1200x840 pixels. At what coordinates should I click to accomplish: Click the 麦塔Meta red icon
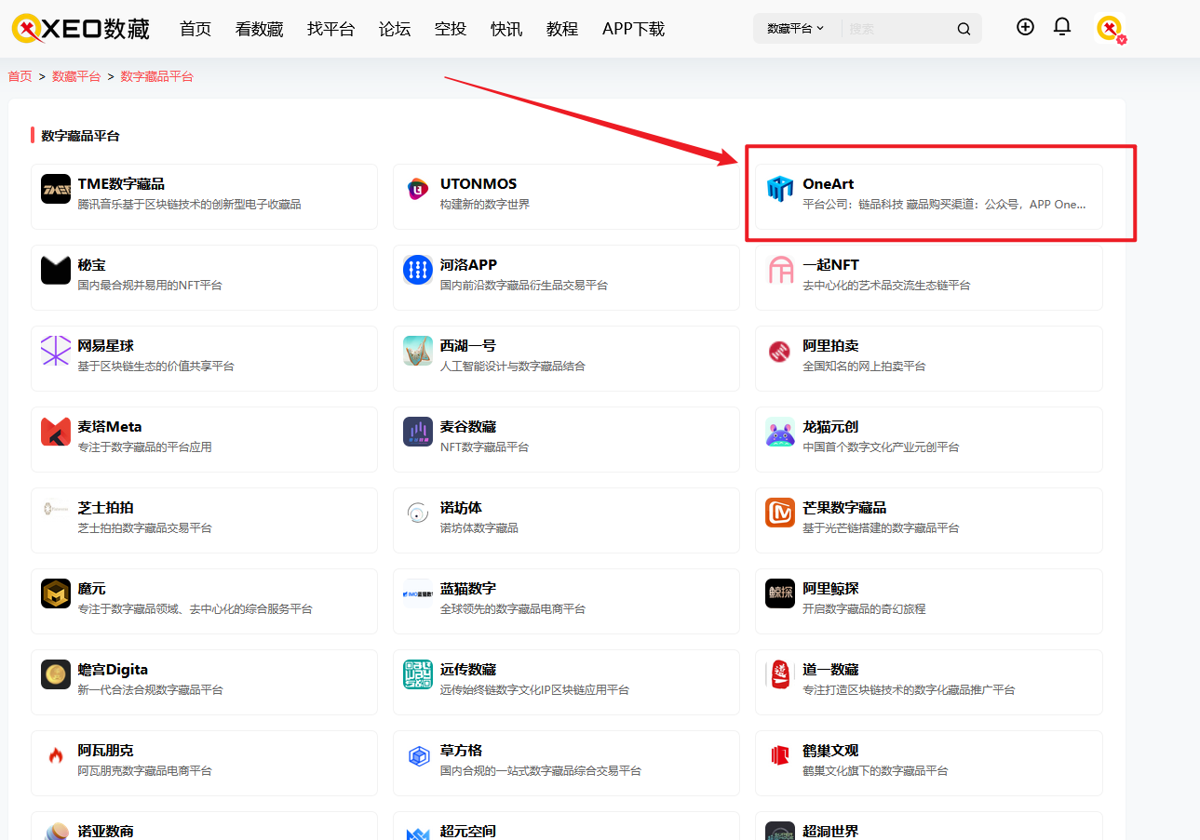click(x=56, y=432)
